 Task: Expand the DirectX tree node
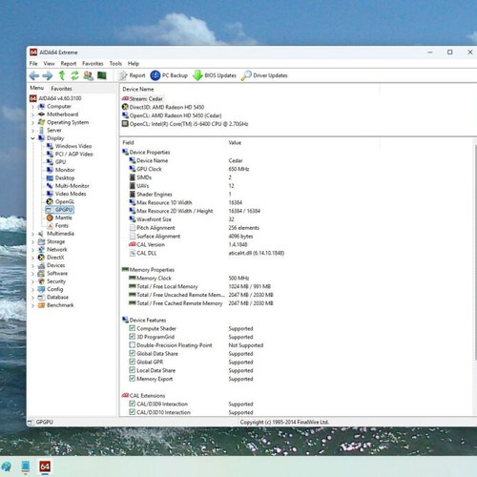pyautogui.click(x=32, y=258)
